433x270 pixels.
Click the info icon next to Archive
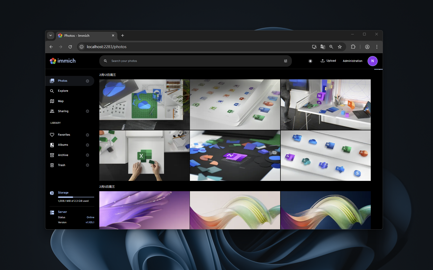[x=87, y=155]
